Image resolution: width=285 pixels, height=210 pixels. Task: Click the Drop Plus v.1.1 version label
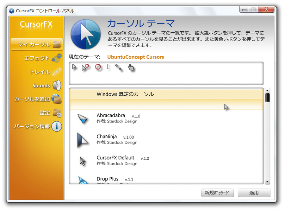pyautogui.click(x=129, y=180)
